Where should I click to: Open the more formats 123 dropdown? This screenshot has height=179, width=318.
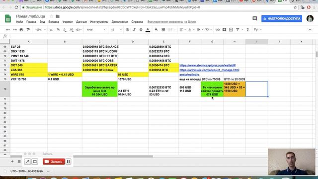click(79, 30)
